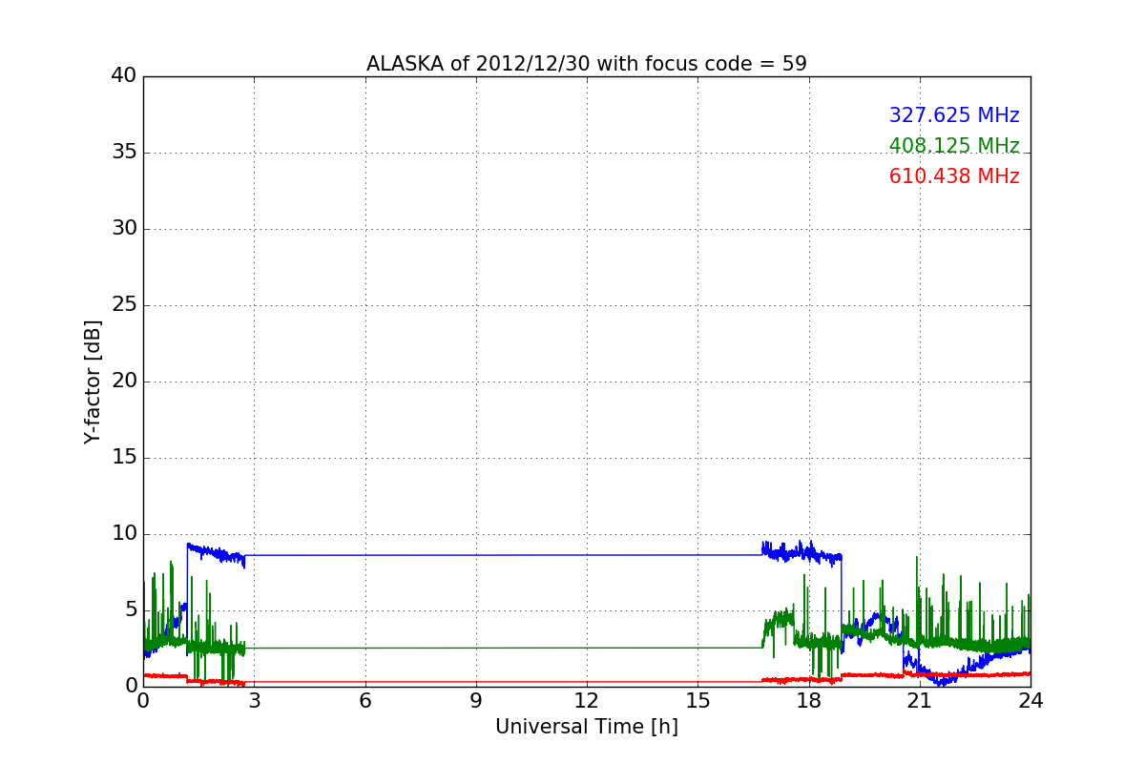Viewport: 1145px width, 763px height.
Task: Click the y-axis tick label 5
Action: [x=131, y=609]
